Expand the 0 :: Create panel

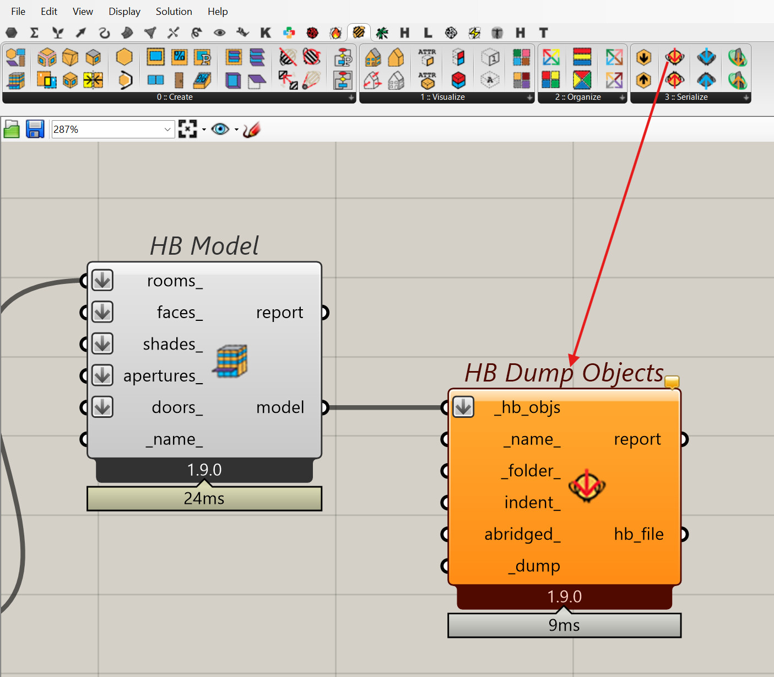coord(351,98)
